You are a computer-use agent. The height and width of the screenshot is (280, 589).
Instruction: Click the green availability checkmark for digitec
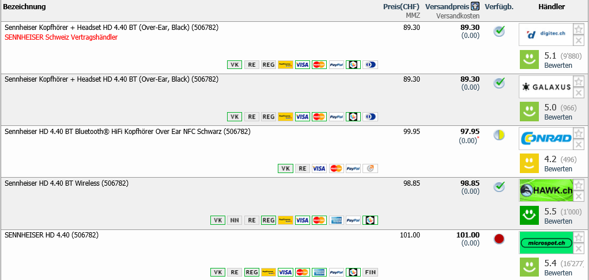point(499,31)
